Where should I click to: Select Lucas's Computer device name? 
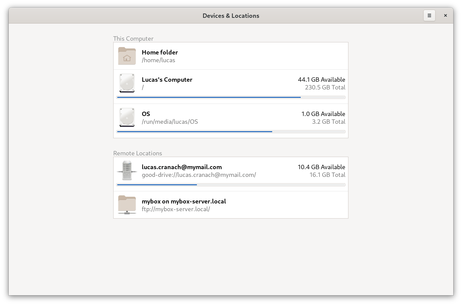click(x=167, y=80)
